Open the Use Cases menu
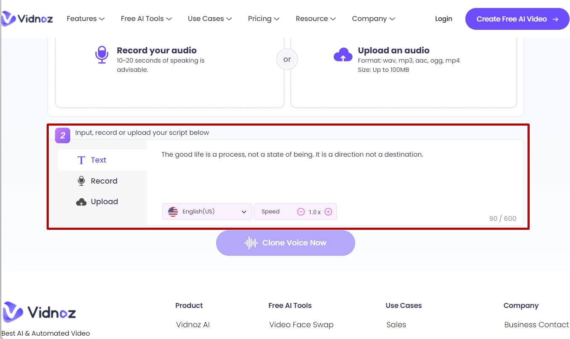This screenshot has width=570, height=339. 210,19
